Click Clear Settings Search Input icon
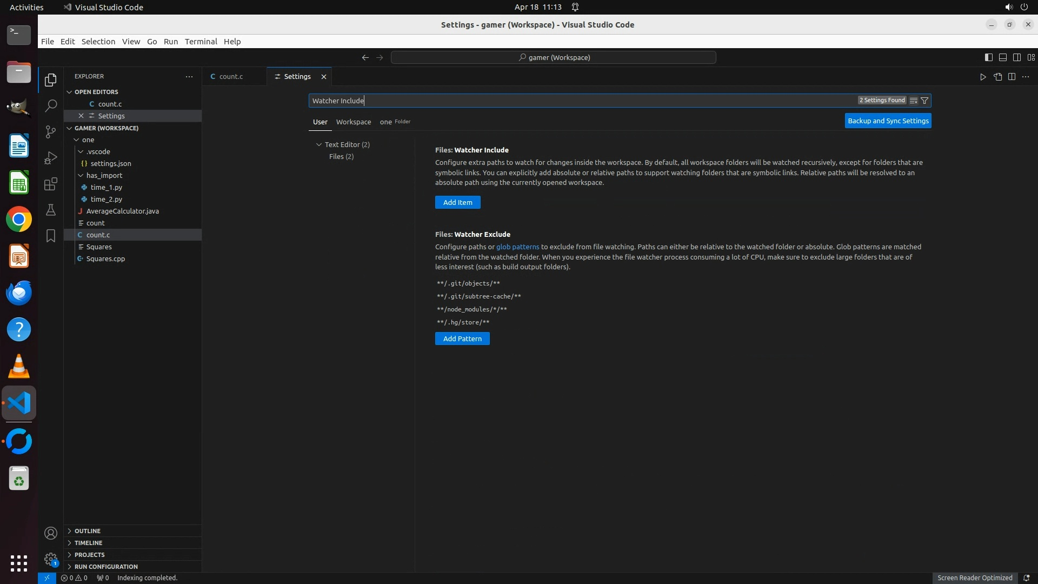1038x584 pixels. click(x=913, y=101)
